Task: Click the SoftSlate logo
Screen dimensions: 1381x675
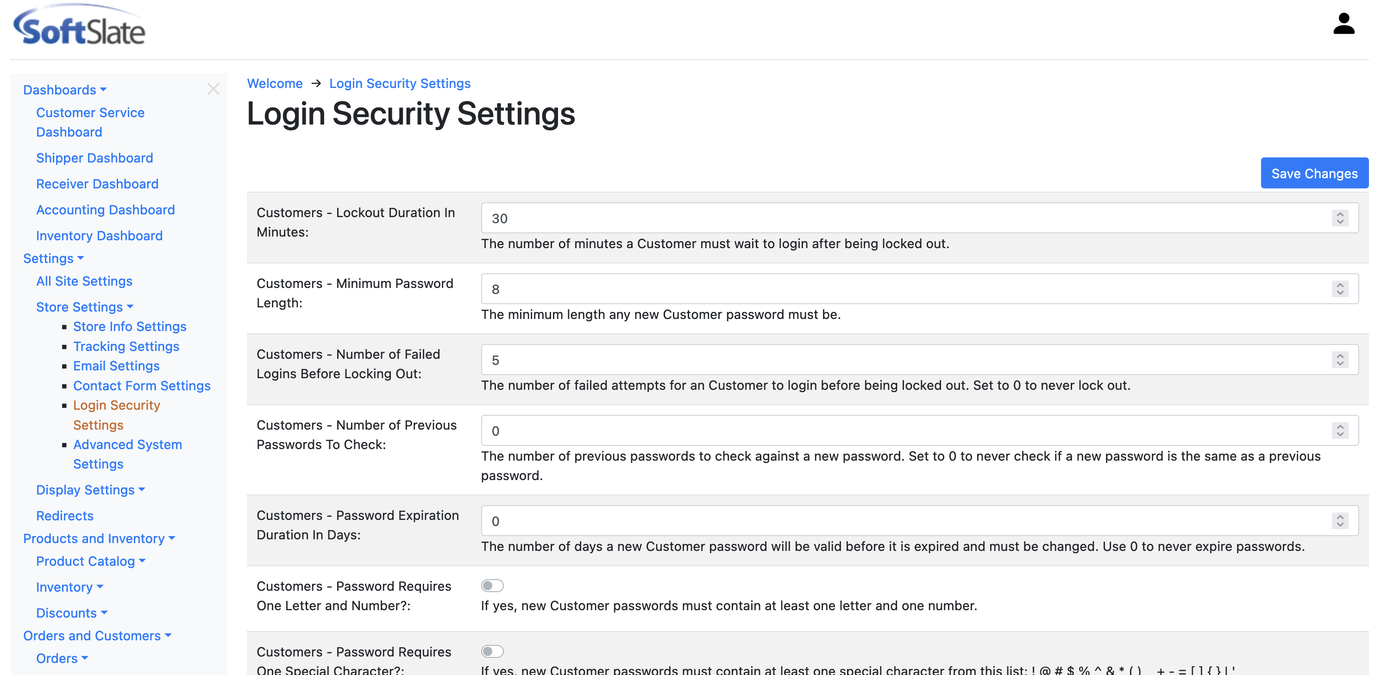Action: pyautogui.click(x=79, y=25)
